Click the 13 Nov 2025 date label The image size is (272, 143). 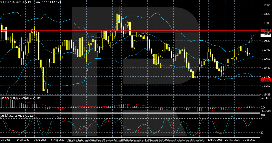(x=214, y=140)
